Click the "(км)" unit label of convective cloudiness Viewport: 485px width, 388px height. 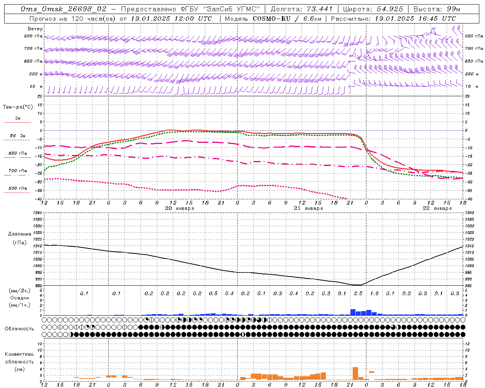click(20, 369)
